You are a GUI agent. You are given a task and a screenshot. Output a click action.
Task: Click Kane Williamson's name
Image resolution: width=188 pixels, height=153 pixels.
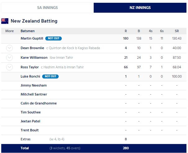click(34, 58)
